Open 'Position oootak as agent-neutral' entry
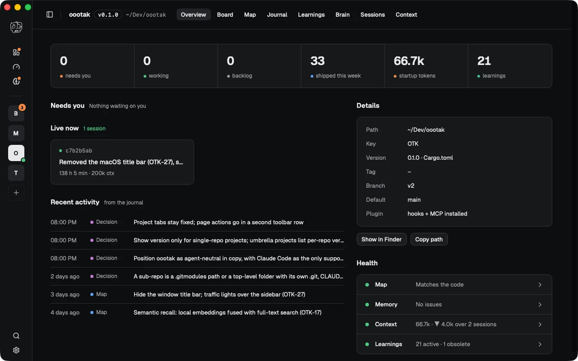Image resolution: width=578 pixels, height=361 pixels. [197, 258]
